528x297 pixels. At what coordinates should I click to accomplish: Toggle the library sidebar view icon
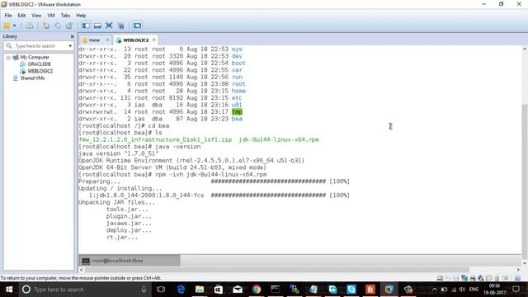click(x=86, y=26)
